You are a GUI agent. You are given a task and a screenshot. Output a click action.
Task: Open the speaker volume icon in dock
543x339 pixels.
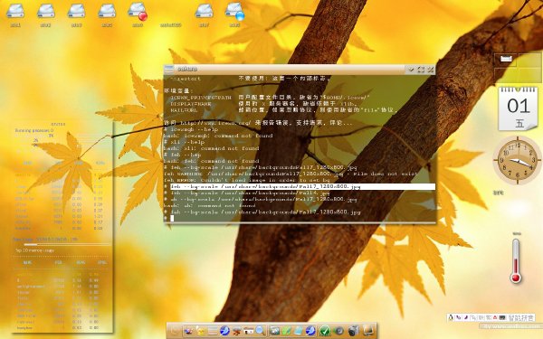click(339, 331)
